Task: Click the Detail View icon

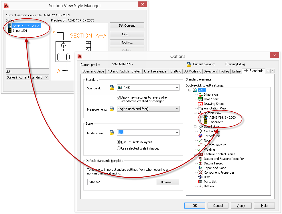Action: click(201, 127)
